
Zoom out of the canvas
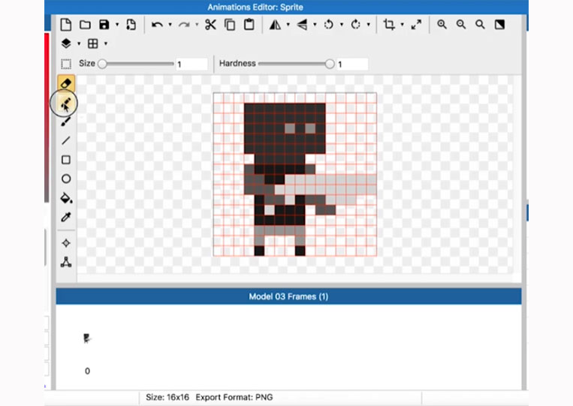[461, 25]
